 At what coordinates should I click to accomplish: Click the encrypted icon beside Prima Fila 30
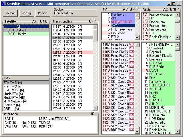point(132,74)
